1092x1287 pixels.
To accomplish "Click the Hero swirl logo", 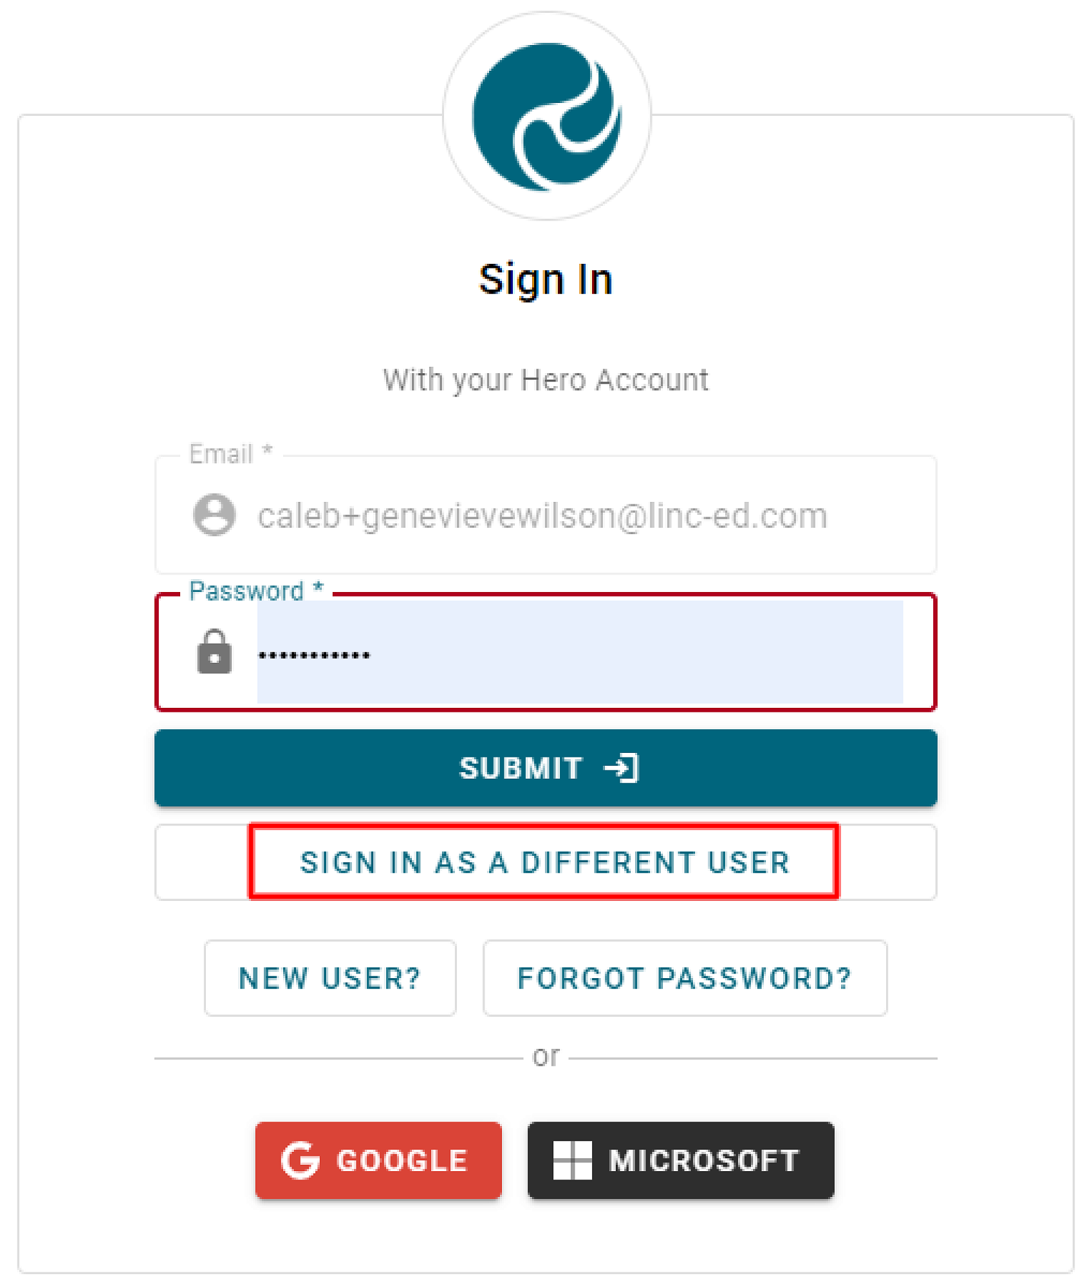I will [546, 116].
